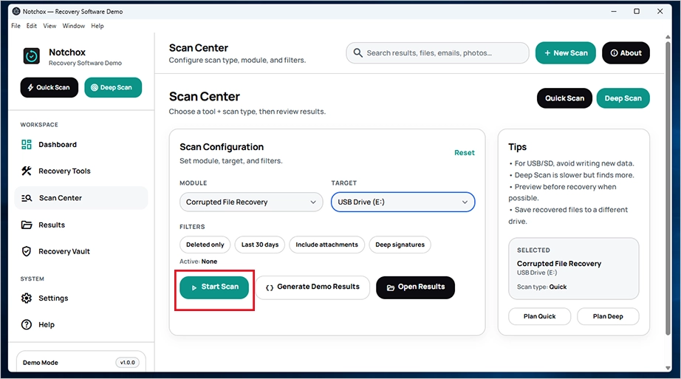
Task: Click the Plan Quick button
Action: tap(539, 316)
